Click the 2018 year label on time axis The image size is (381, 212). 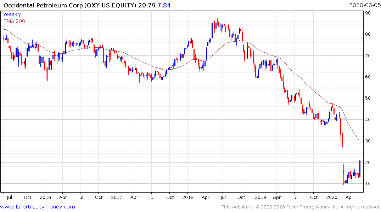click(188, 197)
